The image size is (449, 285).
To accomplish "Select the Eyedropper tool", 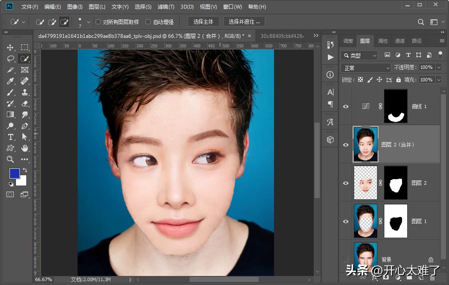I will pyautogui.click(x=10, y=81).
